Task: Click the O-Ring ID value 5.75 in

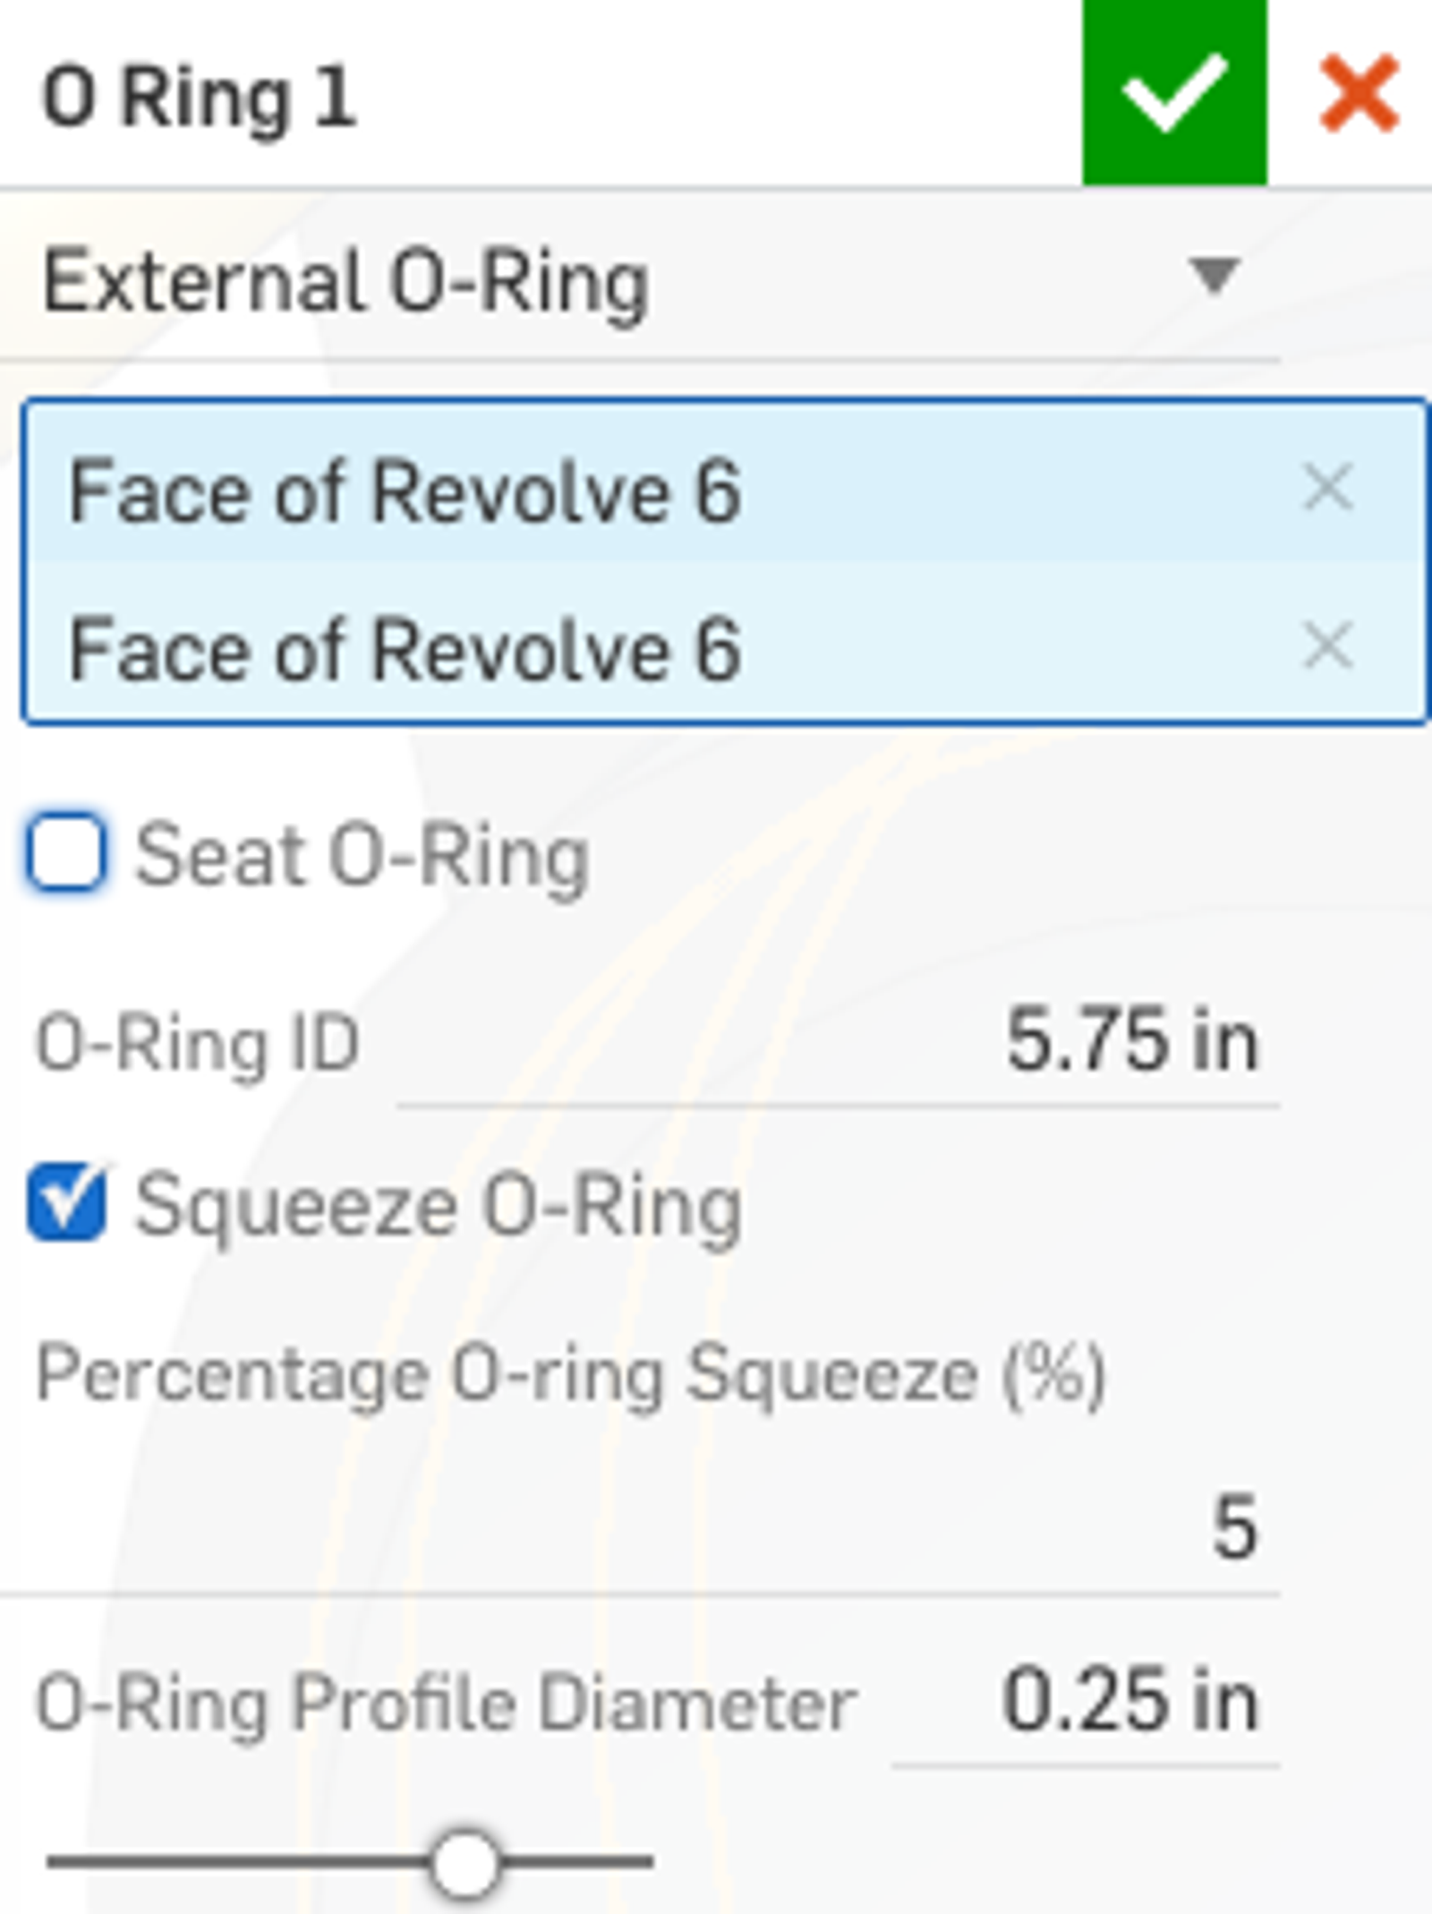Action: click(1131, 1040)
